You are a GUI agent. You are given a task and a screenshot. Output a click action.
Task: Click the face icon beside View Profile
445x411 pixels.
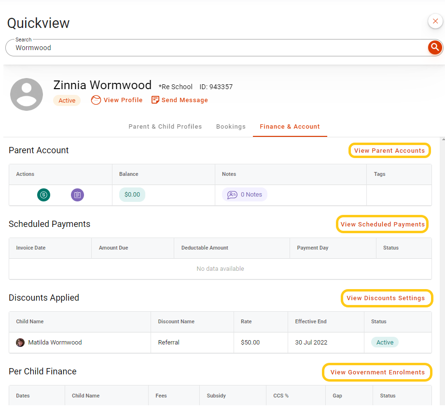(x=96, y=100)
